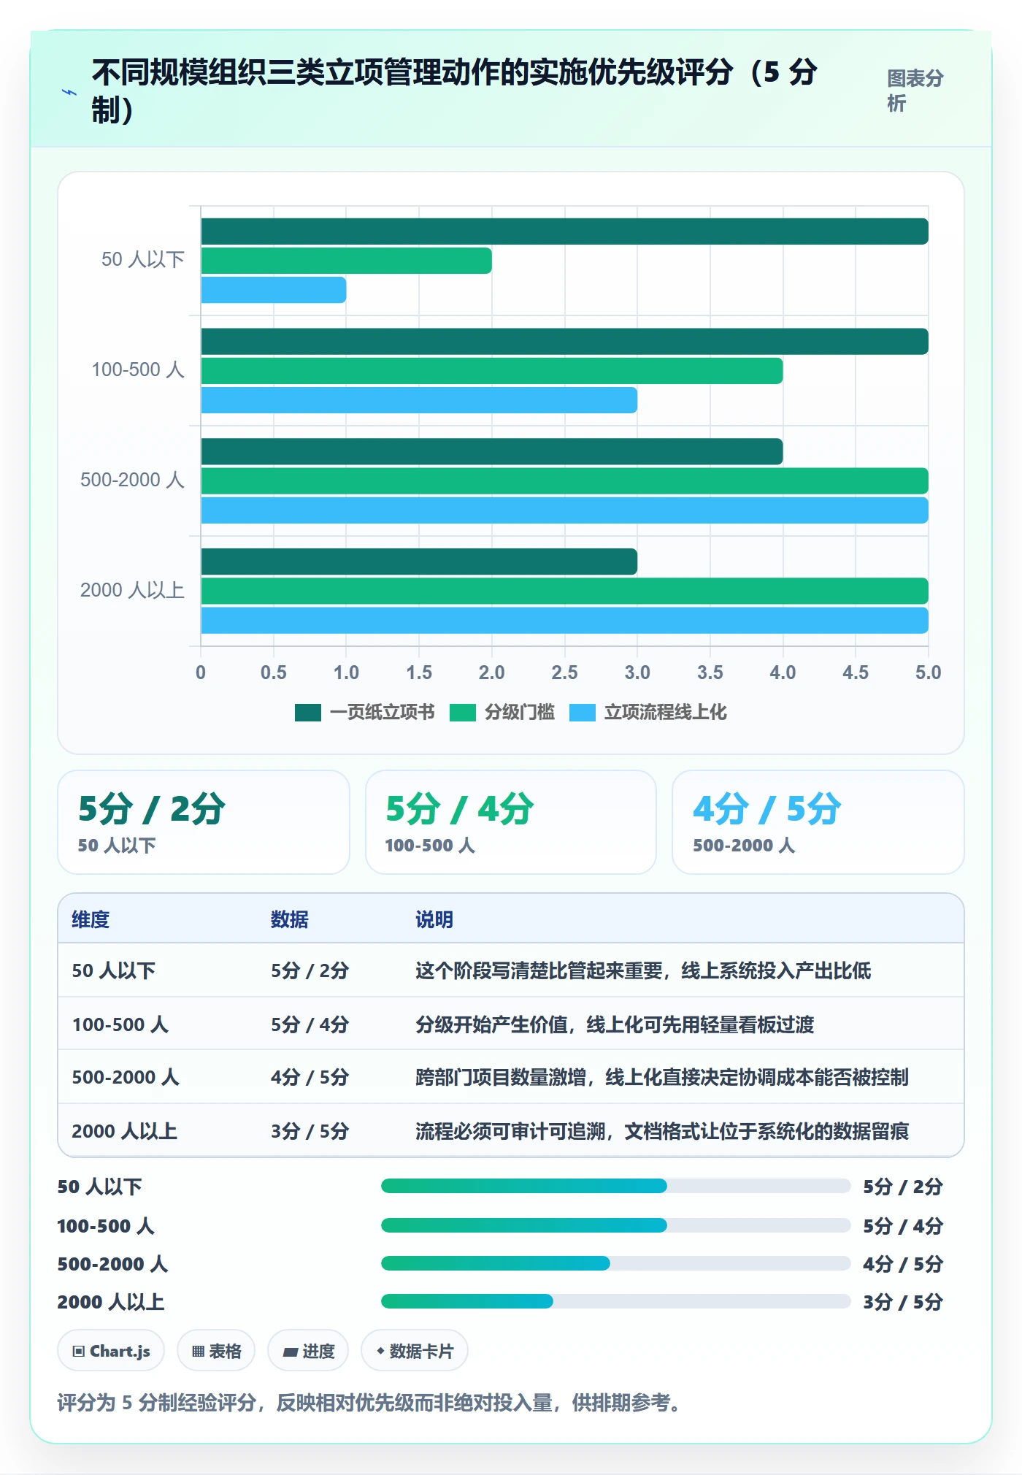Click the Chart.js tag chip

click(111, 1351)
